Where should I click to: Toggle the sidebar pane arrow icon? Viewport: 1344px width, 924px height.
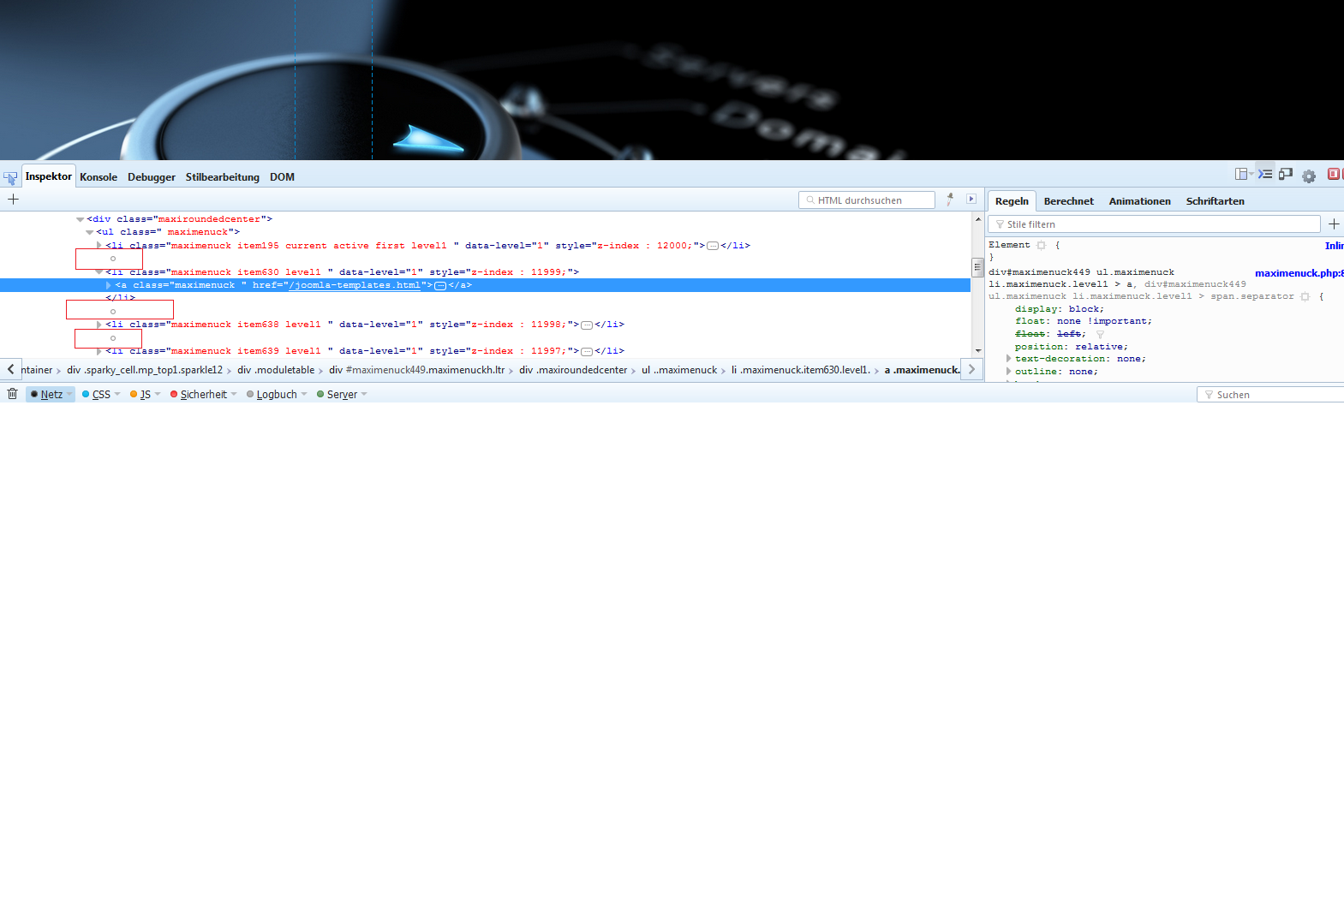tap(971, 199)
